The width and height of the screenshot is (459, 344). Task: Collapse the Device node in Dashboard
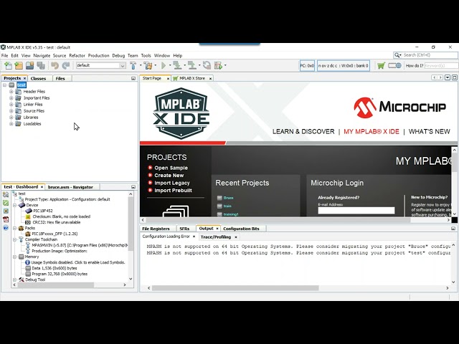coord(14,205)
